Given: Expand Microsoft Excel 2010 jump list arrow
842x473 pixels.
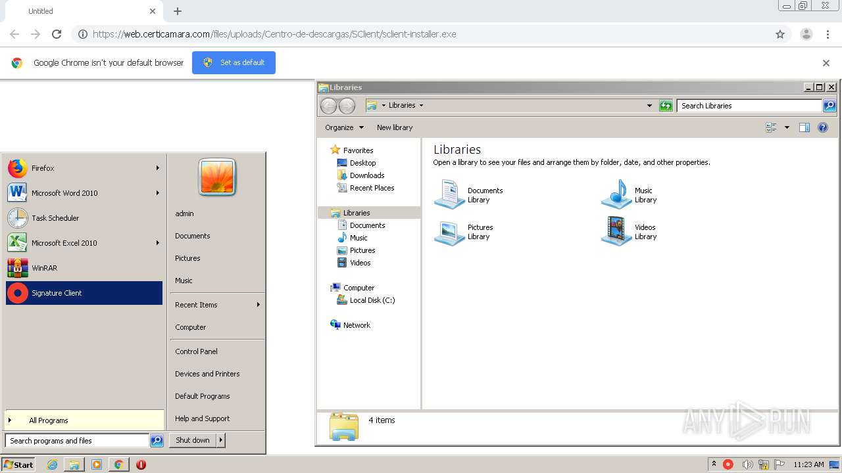Looking at the screenshot, I should tap(158, 243).
